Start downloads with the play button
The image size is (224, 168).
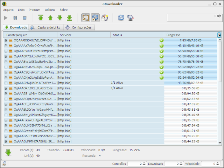(6, 18)
